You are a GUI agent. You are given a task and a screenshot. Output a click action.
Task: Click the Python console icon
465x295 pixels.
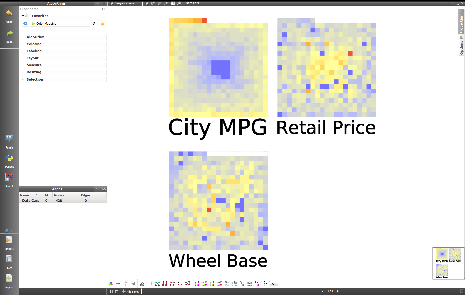pos(9,158)
